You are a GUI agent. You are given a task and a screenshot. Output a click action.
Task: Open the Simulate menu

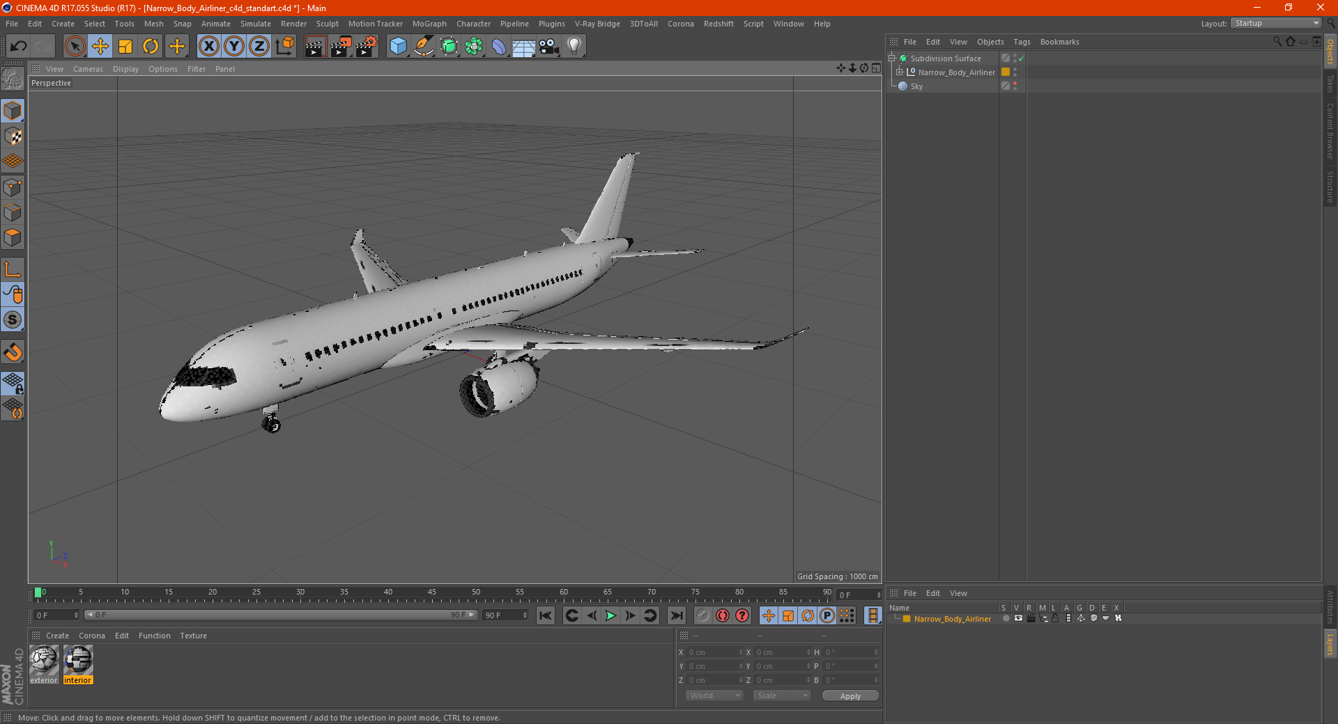[256, 24]
